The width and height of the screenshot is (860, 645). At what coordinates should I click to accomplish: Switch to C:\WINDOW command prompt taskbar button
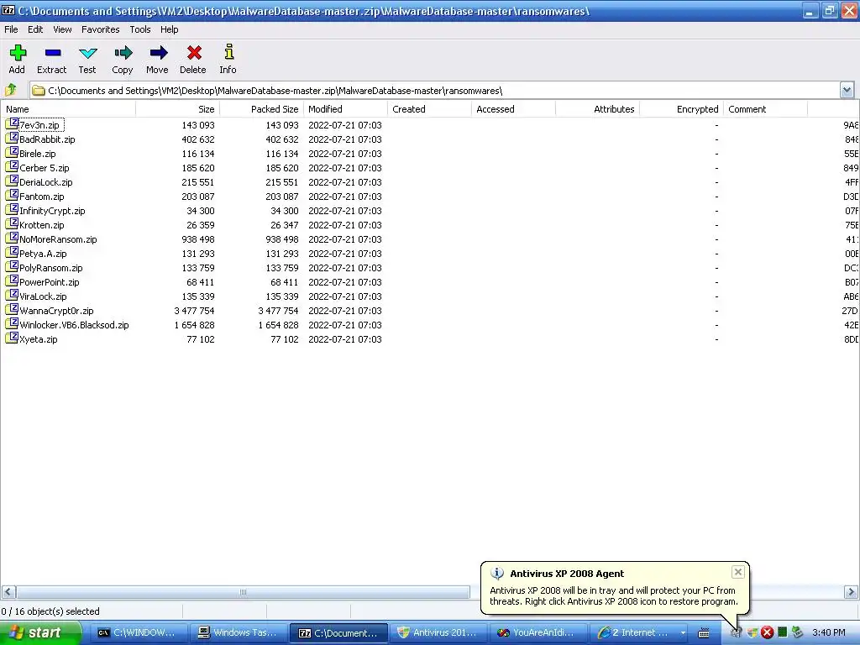pyautogui.click(x=139, y=632)
